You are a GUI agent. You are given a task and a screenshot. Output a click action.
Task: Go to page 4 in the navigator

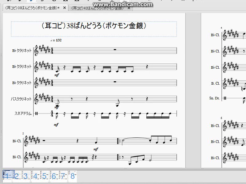[x=35, y=176]
